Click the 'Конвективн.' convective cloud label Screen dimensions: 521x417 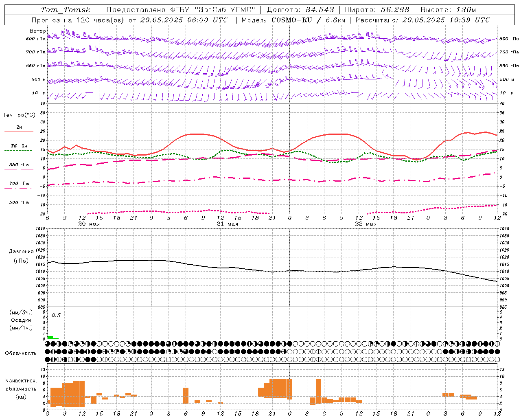click(21, 380)
